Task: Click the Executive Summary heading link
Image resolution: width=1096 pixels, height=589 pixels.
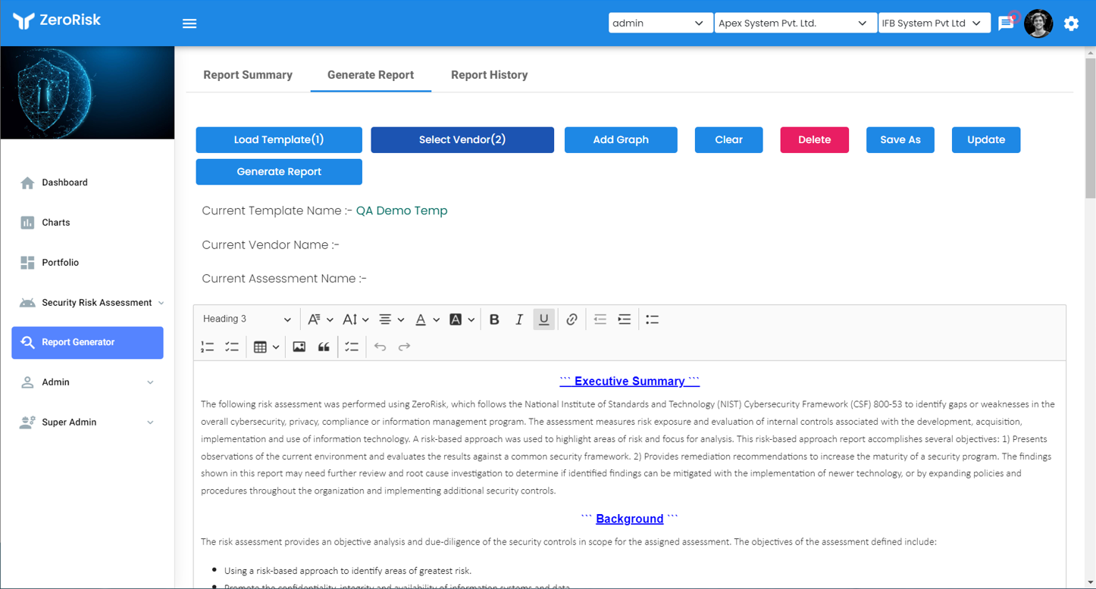Action: [630, 382]
